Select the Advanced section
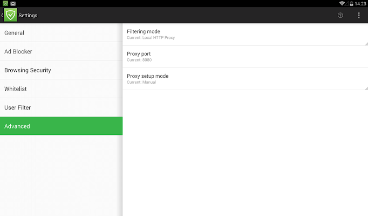 click(61, 126)
